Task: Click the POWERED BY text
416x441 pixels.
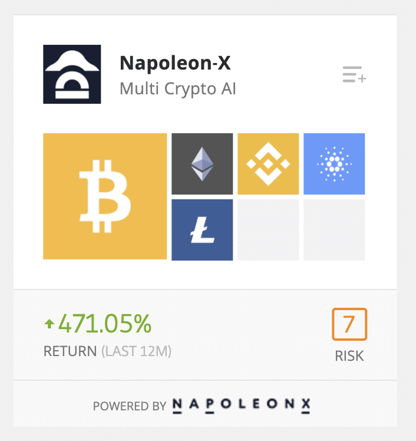Action: [x=130, y=406]
